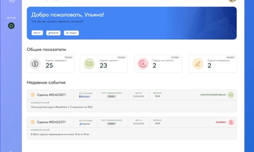The height and width of the screenshot is (152, 254).
Task: Open the Home page from sidebar
Action: coord(11,26)
